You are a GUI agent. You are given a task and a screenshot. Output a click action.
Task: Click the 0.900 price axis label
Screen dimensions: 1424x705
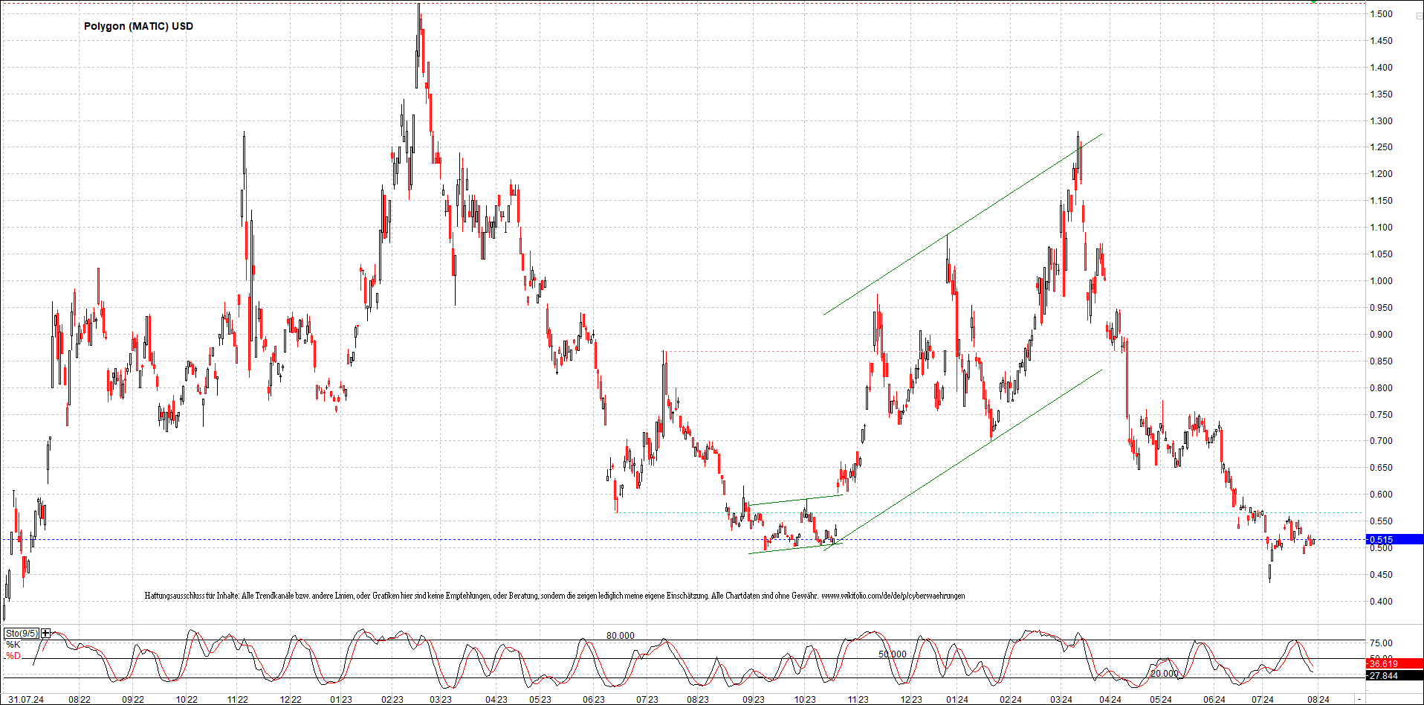click(1382, 335)
